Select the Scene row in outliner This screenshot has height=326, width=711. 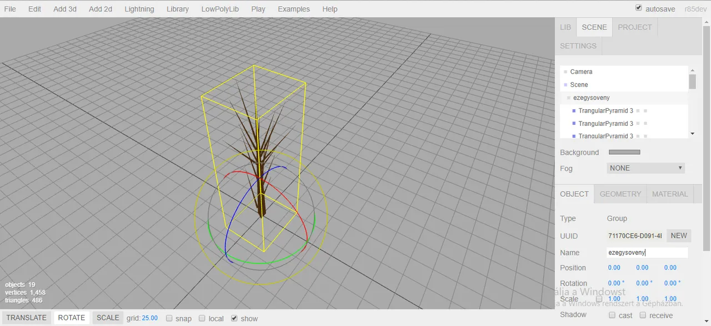click(x=624, y=85)
